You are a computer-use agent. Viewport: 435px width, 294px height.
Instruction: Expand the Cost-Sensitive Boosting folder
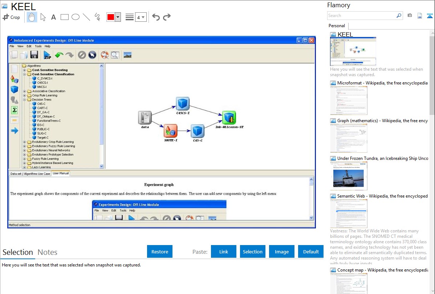pyautogui.click(x=24, y=70)
